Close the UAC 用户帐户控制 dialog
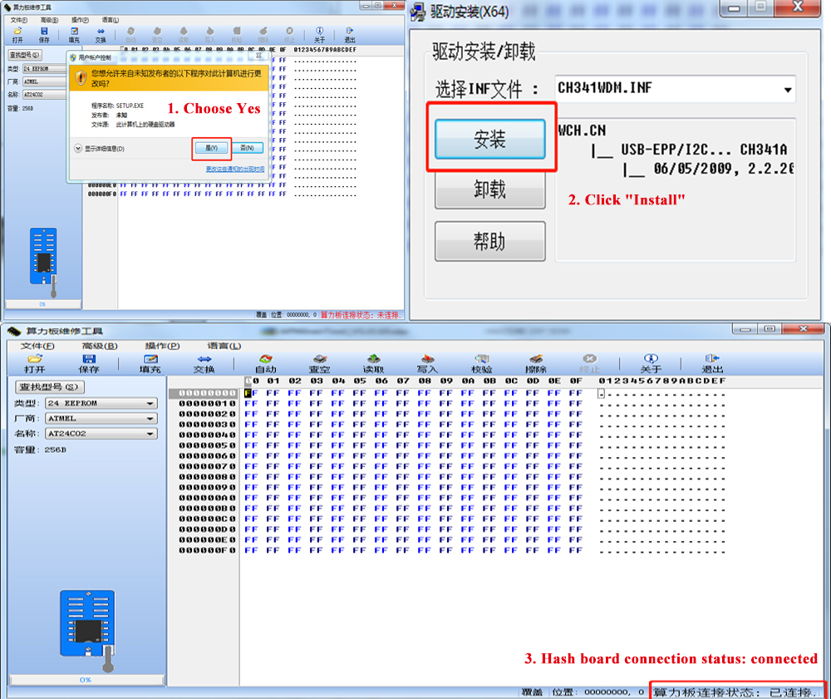 (x=258, y=55)
